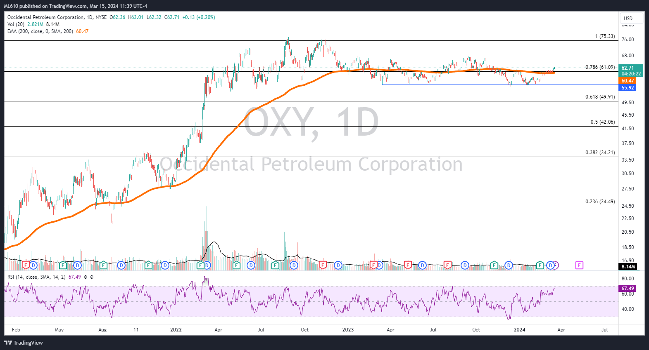
Task: Click the green earnings marker near Aug 2022
Action: coord(275,265)
